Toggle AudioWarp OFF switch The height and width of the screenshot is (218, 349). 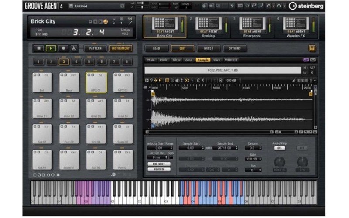click(x=279, y=148)
